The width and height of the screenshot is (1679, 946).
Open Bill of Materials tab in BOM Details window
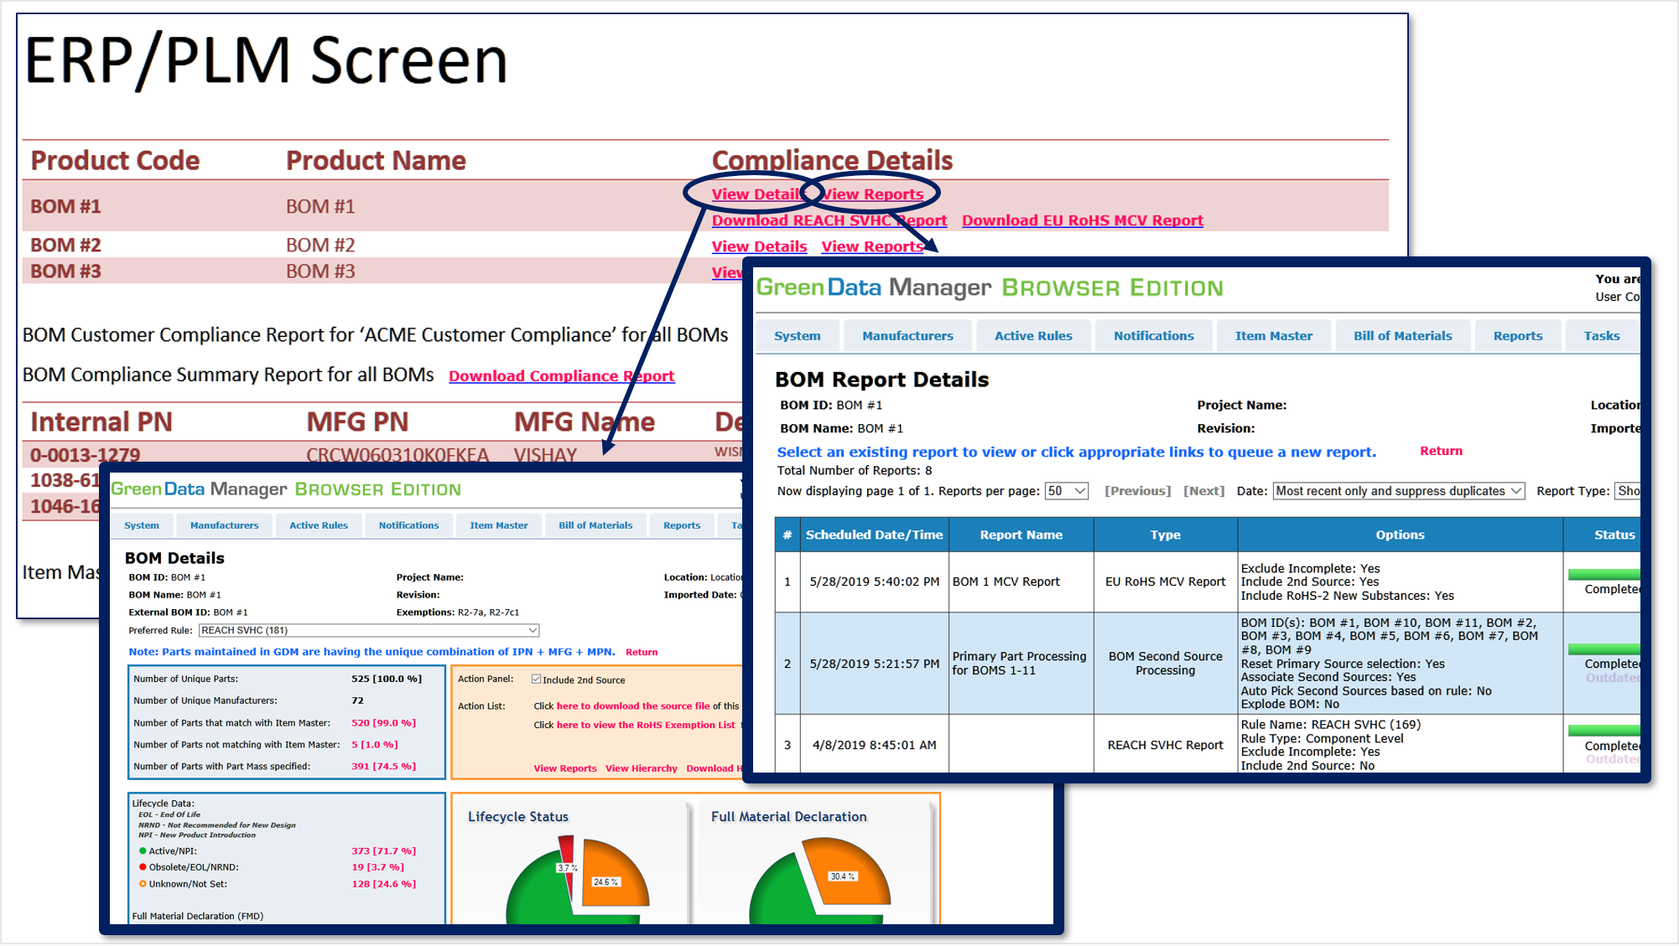pyautogui.click(x=595, y=525)
